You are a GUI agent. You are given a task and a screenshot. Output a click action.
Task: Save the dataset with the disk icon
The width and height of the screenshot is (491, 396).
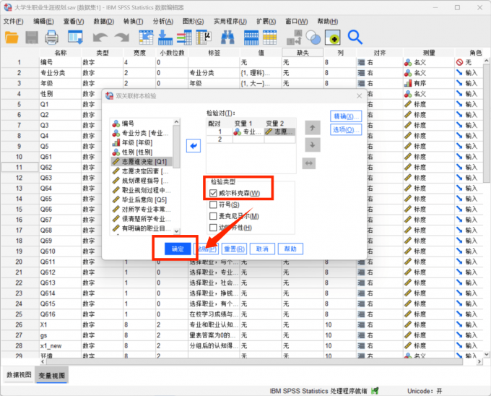coord(32,38)
